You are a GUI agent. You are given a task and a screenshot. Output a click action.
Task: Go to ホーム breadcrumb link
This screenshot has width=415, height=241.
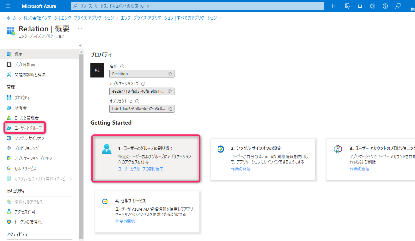click(11, 18)
